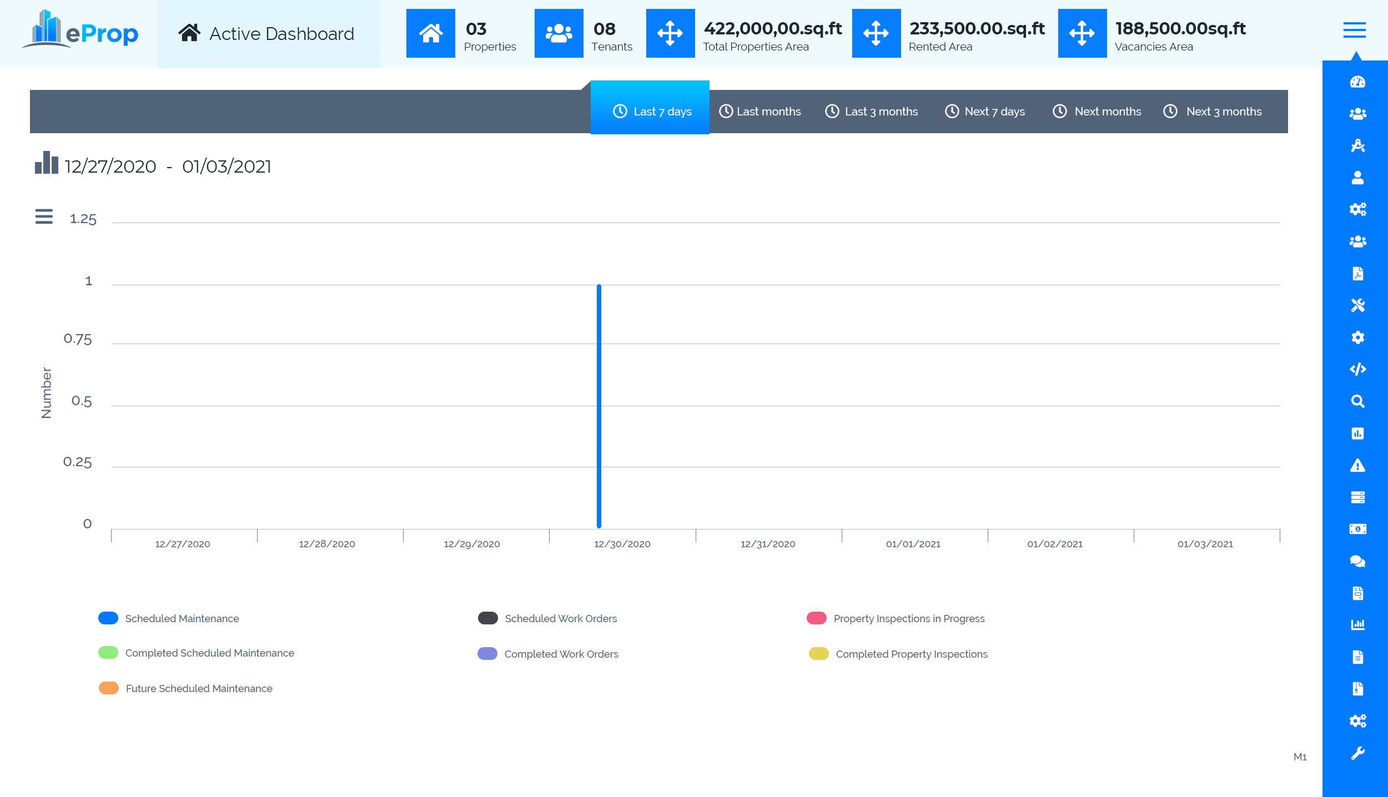Collapse the right sidebar via hamburger menu
Image resolution: width=1388 pixels, height=797 pixels.
(x=1354, y=30)
